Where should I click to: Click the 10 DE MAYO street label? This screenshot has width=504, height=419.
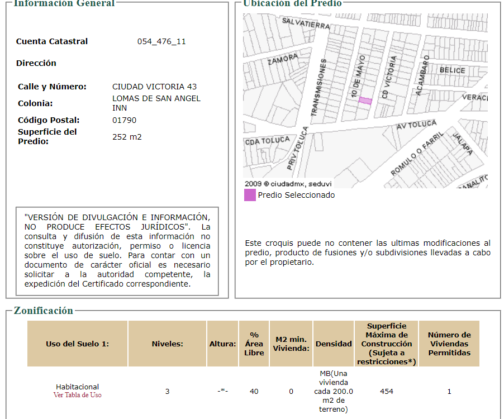click(x=358, y=76)
